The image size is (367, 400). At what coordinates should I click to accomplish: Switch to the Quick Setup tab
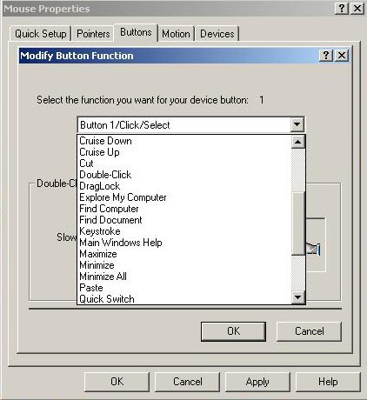(x=41, y=34)
